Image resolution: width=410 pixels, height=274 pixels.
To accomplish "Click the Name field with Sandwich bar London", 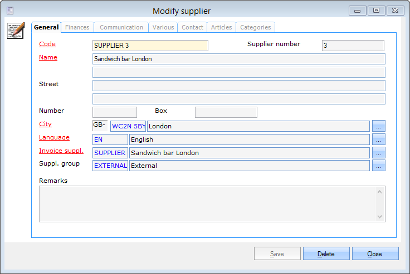I will coord(238,59).
